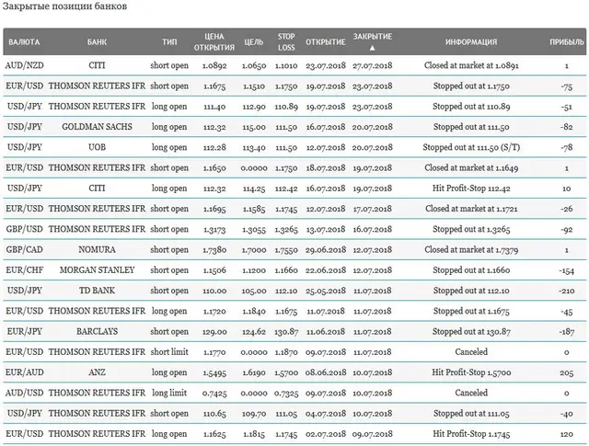The image size is (589, 446).
Task: Click 'Закрытые позиции банков' heading
Action: pyautogui.click(x=64, y=6)
